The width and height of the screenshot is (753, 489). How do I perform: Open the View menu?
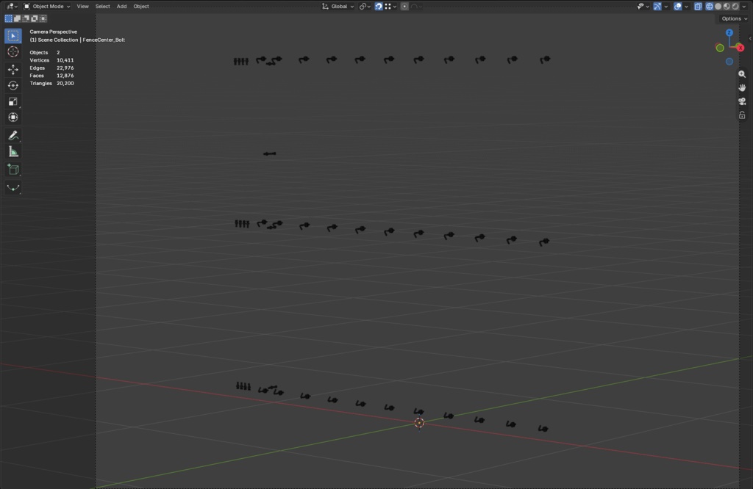pos(82,6)
